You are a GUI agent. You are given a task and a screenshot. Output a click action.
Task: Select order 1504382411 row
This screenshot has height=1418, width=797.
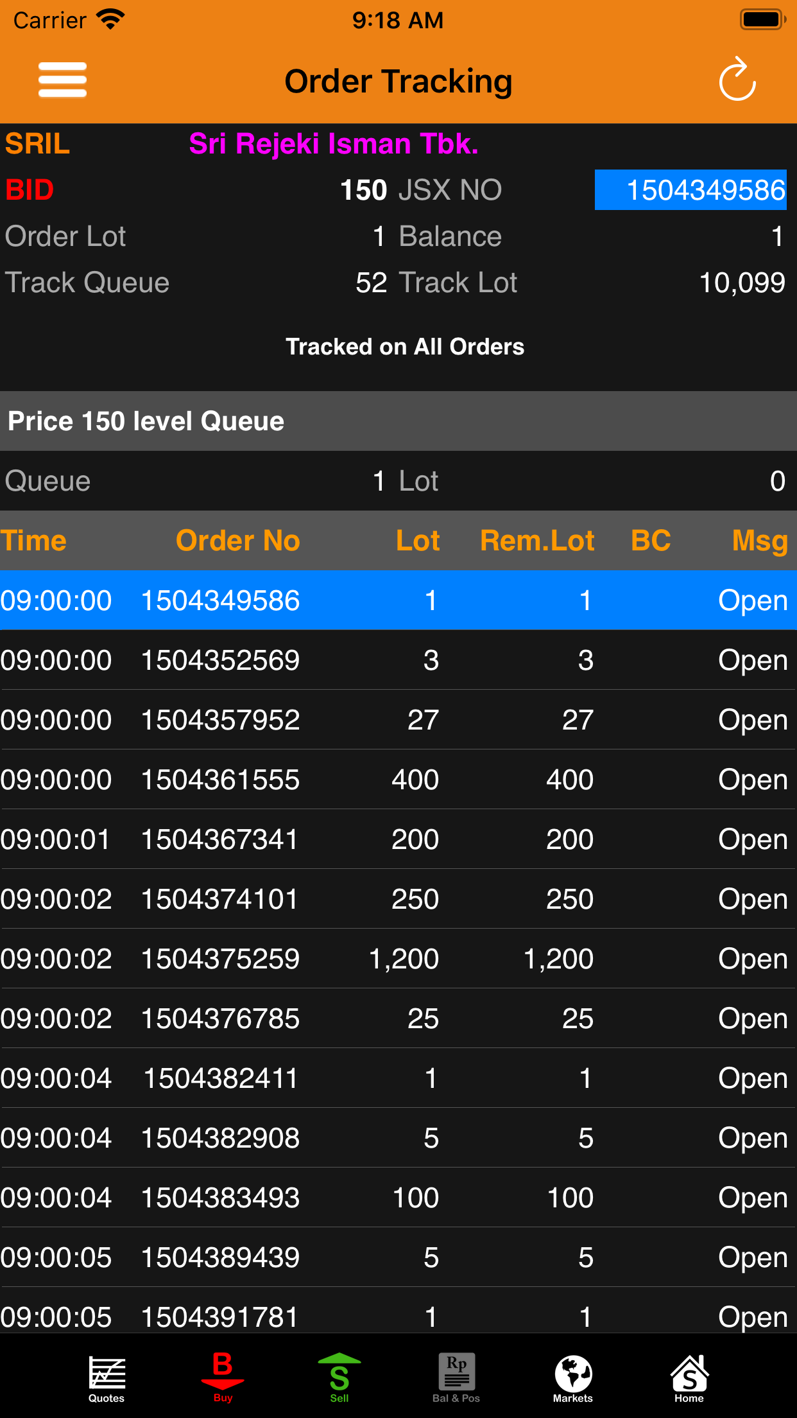point(398,1078)
